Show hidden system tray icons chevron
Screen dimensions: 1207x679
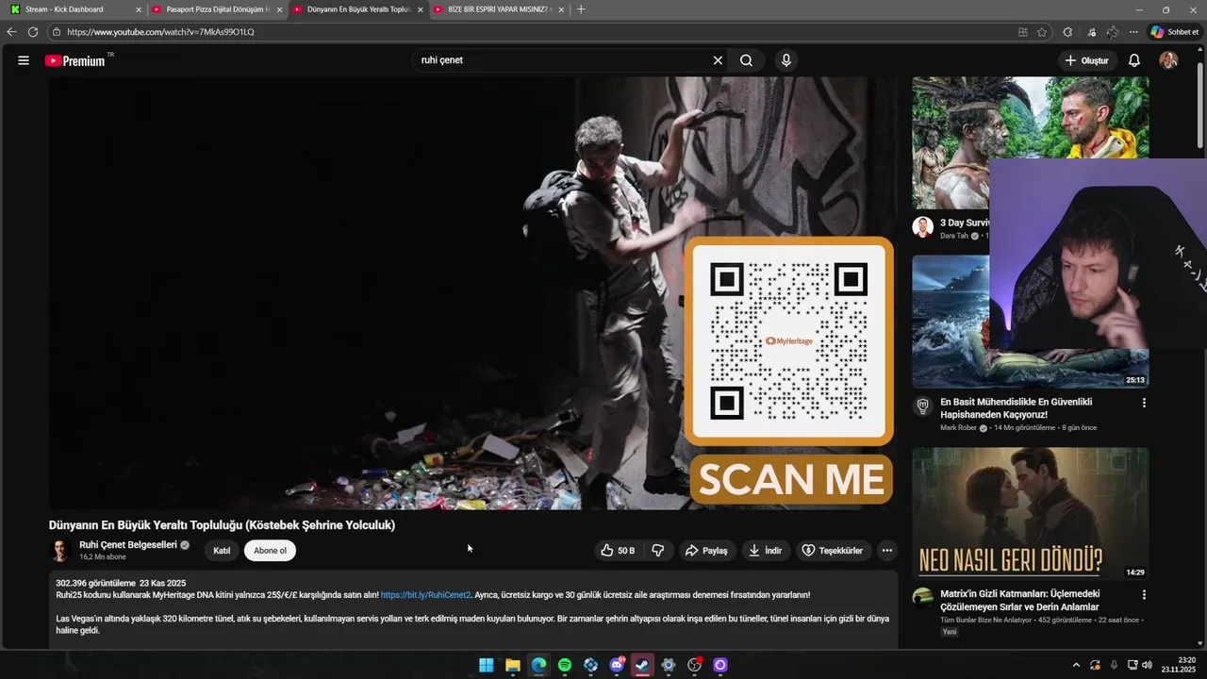click(x=1076, y=665)
